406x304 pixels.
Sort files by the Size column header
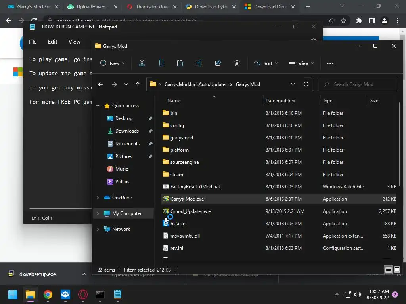click(x=374, y=101)
